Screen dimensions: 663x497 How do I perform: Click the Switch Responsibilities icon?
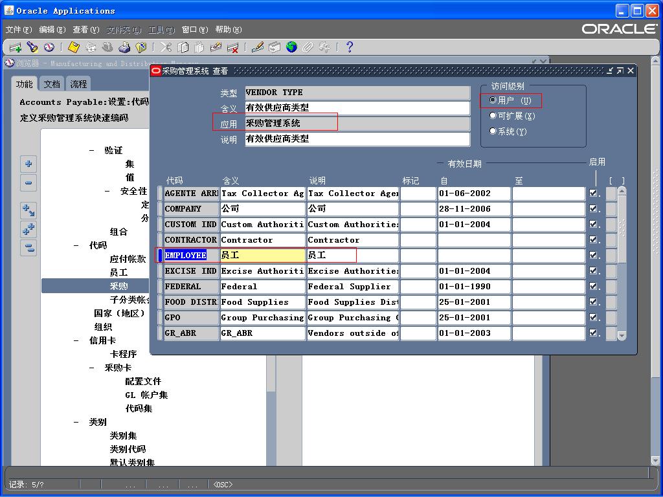107,47
